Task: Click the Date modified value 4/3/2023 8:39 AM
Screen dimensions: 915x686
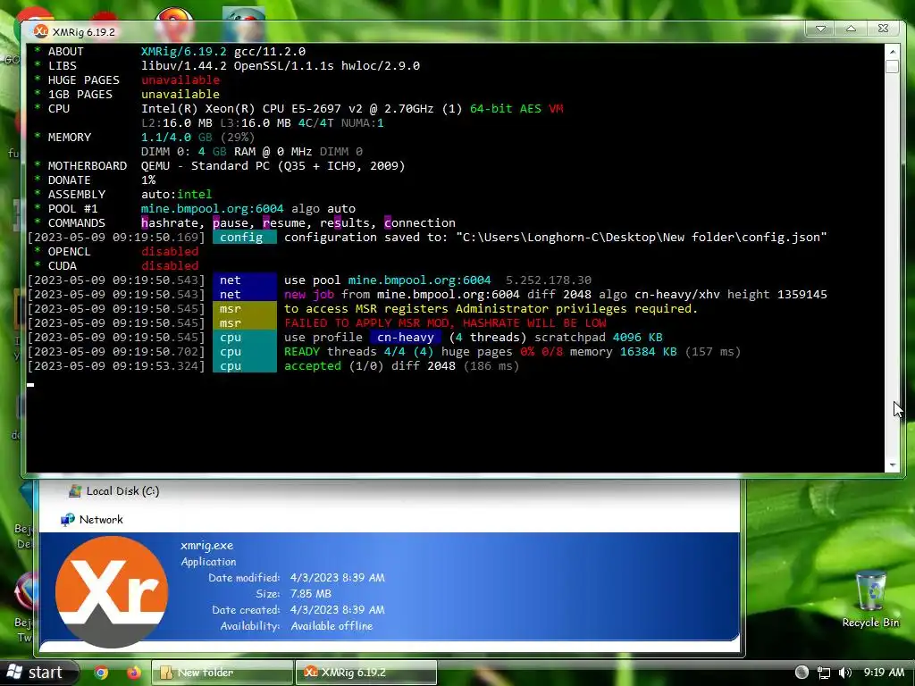Action: point(337,578)
